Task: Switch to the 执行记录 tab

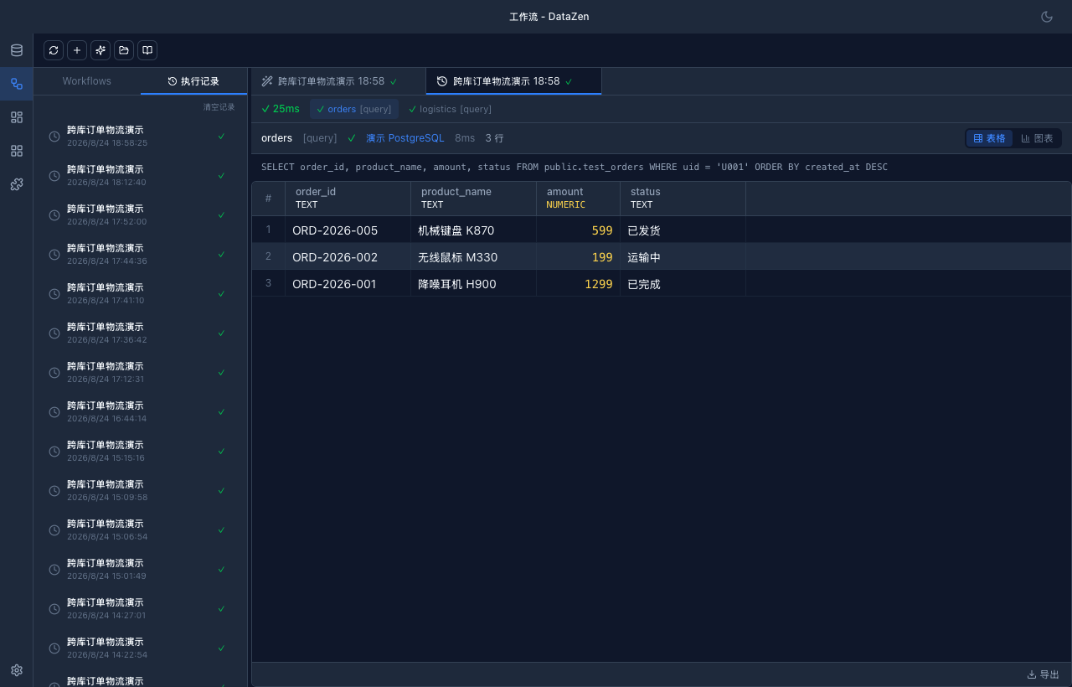Action: pos(193,81)
